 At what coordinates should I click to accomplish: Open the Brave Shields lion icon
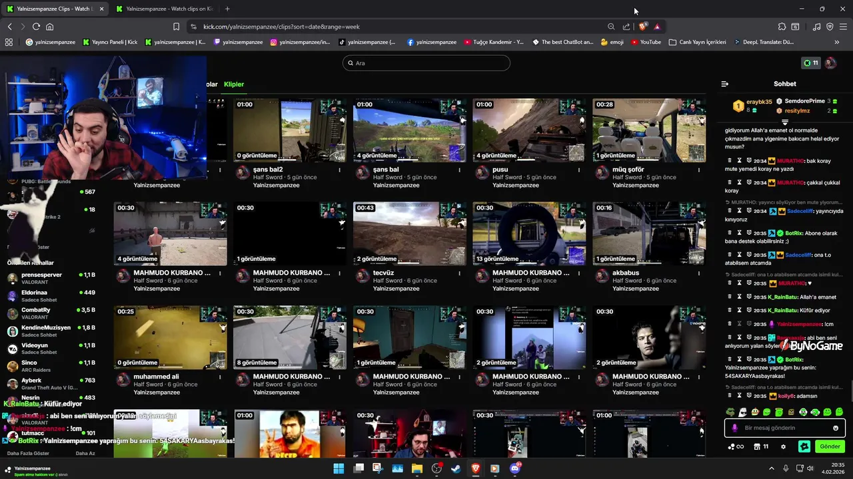point(642,27)
